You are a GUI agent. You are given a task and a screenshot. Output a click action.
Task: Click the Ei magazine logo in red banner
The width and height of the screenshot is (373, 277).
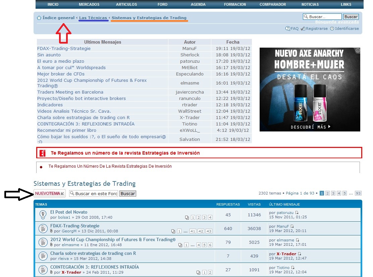pyautogui.click(x=43, y=153)
